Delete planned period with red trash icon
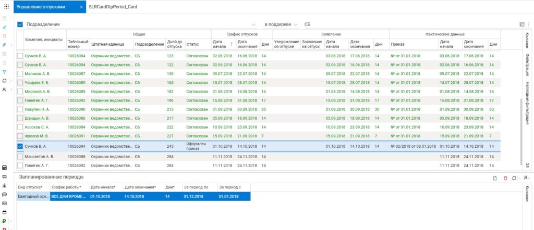The height and width of the screenshot is (230, 534). tap(505, 177)
